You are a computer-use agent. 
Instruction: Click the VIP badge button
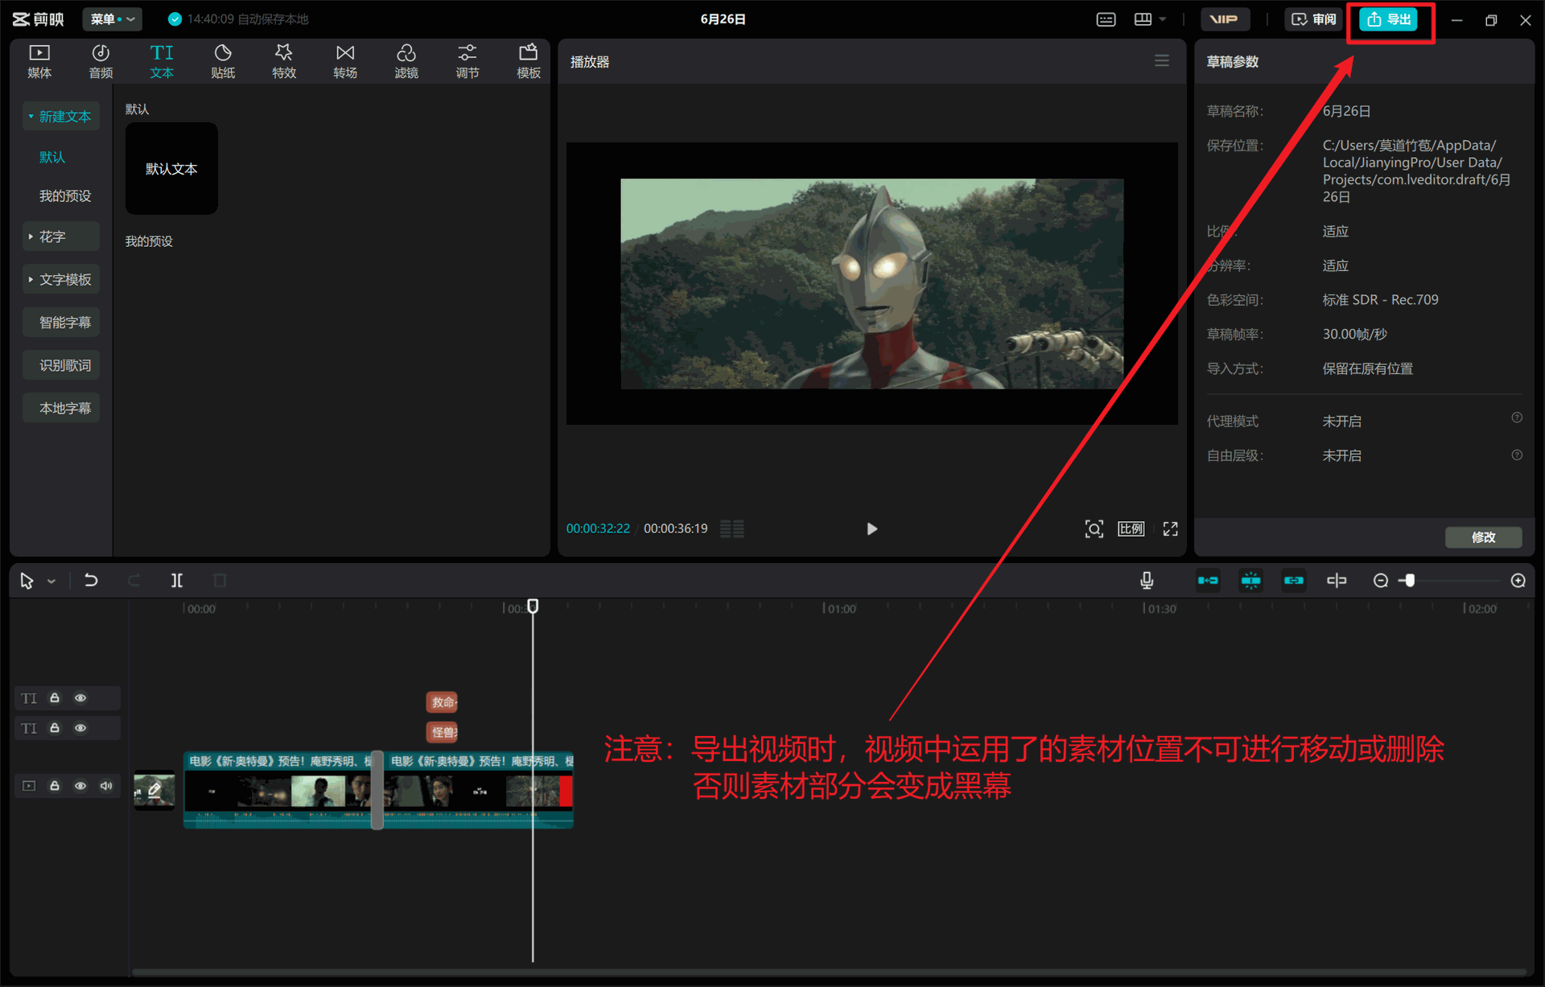pos(1225,19)
